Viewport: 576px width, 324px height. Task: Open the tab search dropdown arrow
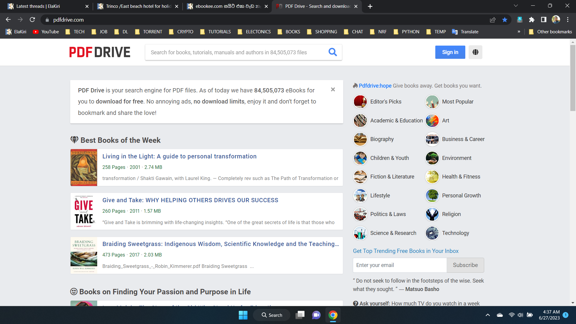click(516, 6)
